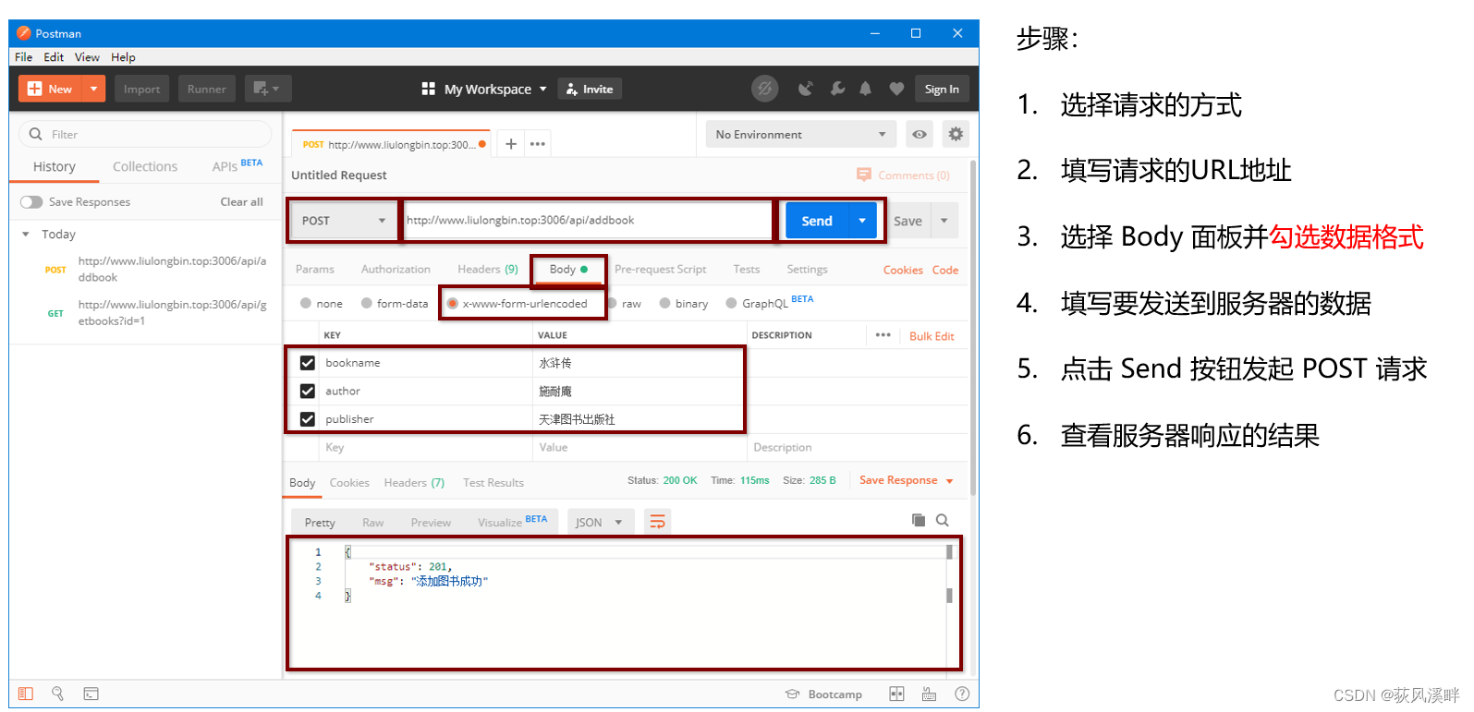This screenshot has height=712, width=1474.
Task: Open the request Headers (9) tab
Action: point(488,270)
